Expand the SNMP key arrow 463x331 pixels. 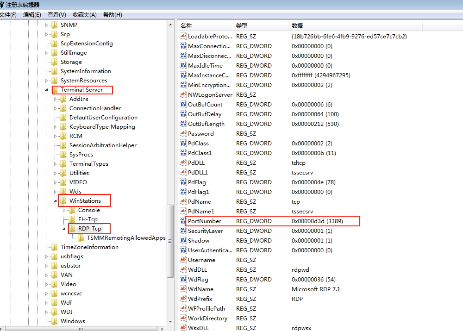point(47,25)
